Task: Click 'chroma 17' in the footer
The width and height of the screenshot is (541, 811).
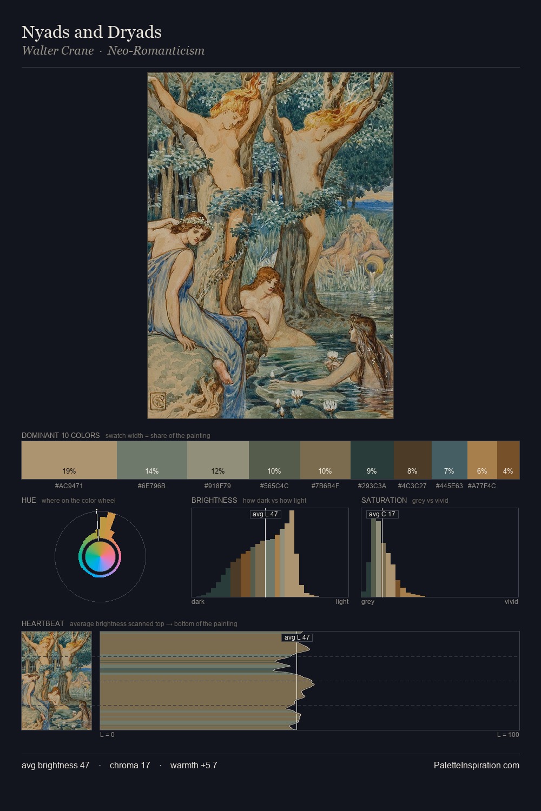Action: 130,765
